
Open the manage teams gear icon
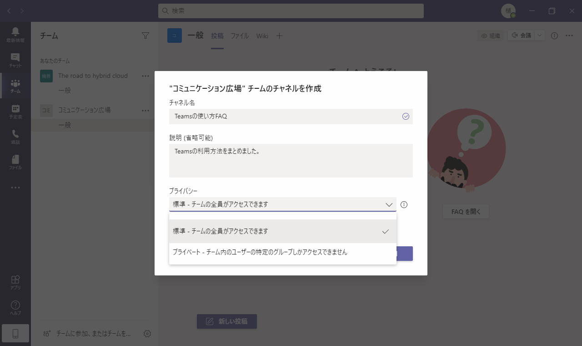coord(147,334)
